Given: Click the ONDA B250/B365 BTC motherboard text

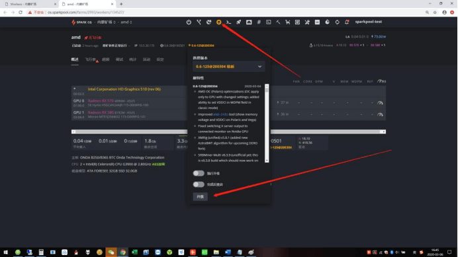Looking at the screenshot, I should pos(122,157).
